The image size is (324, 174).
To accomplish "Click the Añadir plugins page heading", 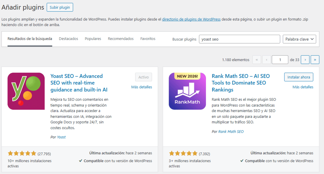I will (23, 8).
